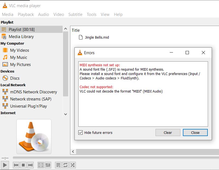Select Jingle Bells.mid playlist item text

point(97,37)
